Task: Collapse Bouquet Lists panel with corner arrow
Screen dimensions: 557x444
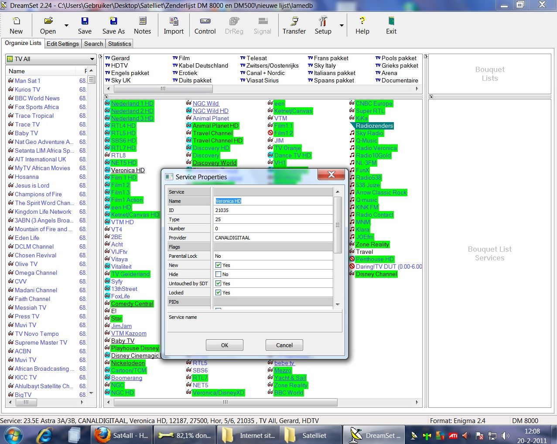Action: (426, 57)
